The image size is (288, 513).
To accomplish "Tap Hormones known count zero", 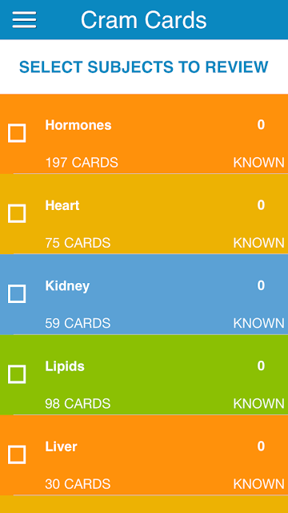I will tap(261, 125).
